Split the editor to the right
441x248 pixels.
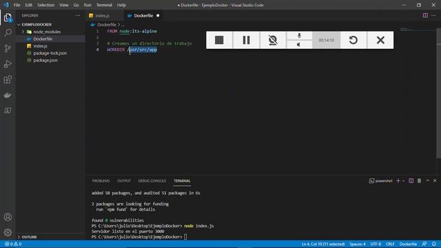[425, 15]
